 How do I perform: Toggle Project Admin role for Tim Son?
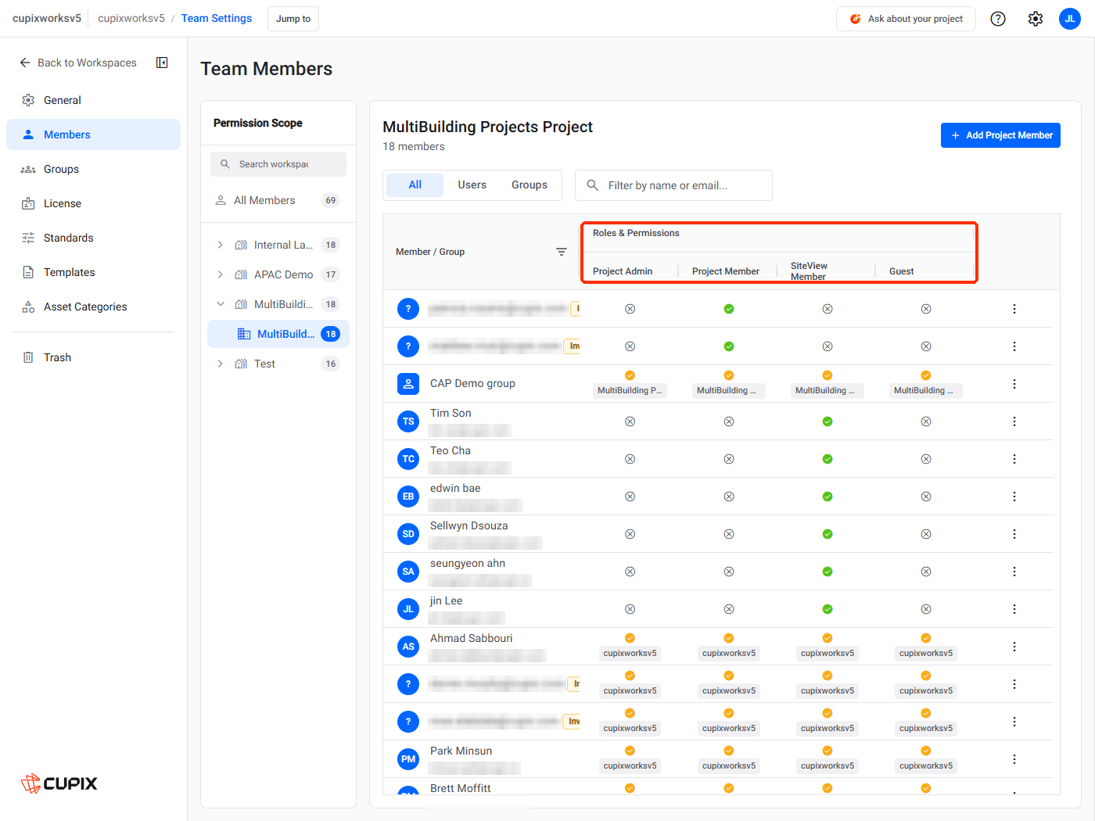630,421
